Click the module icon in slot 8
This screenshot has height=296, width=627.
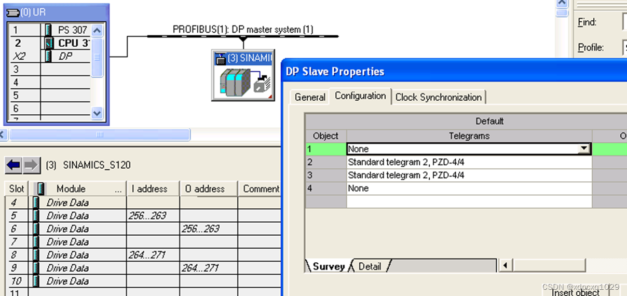coord(36,255)
